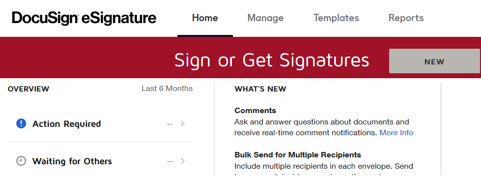481x181 pixels.
Task: Click the DocuSign eSignature logo
Action: click(x=84, y=18)
